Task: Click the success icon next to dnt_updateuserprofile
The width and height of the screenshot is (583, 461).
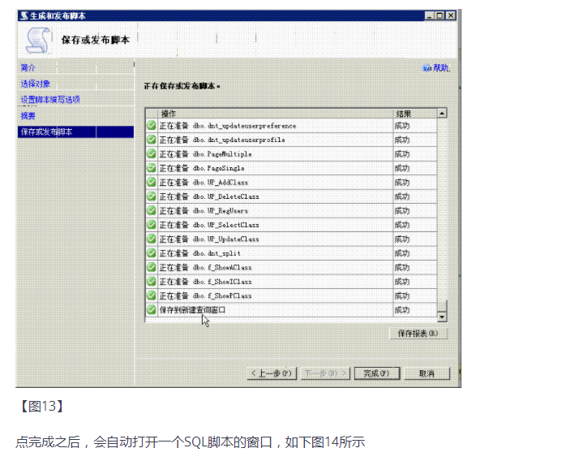Action: (152, 140)
